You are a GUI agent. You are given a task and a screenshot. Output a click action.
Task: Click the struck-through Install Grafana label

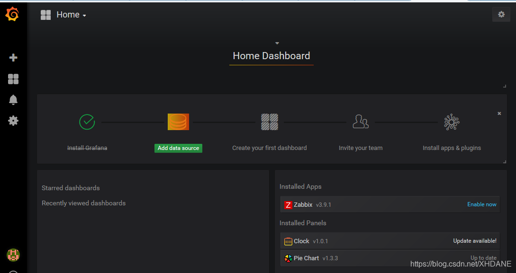pos(87,148)
